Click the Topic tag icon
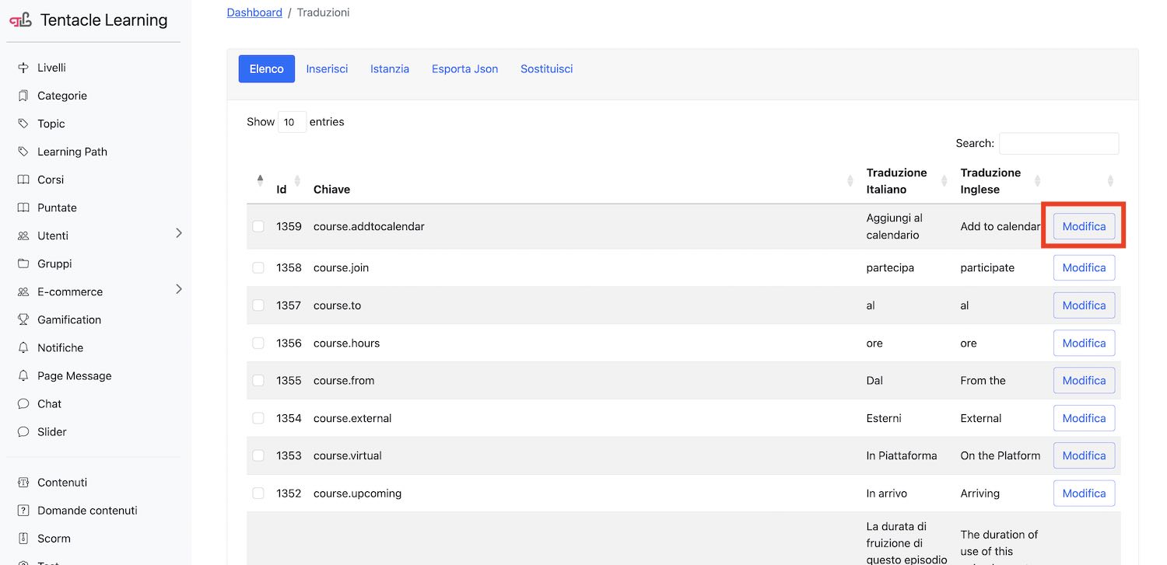This screenshot has width=1167, height=565. (x=23, y=124)
